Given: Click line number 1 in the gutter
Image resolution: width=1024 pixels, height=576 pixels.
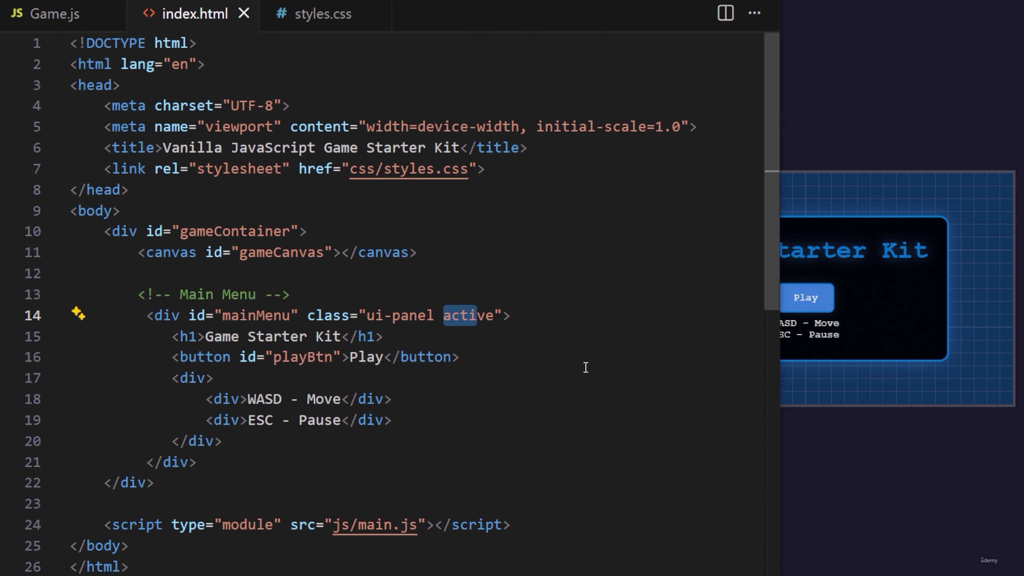Looking at the screenshot, I should pyautogui.click(x=36, y=43).
